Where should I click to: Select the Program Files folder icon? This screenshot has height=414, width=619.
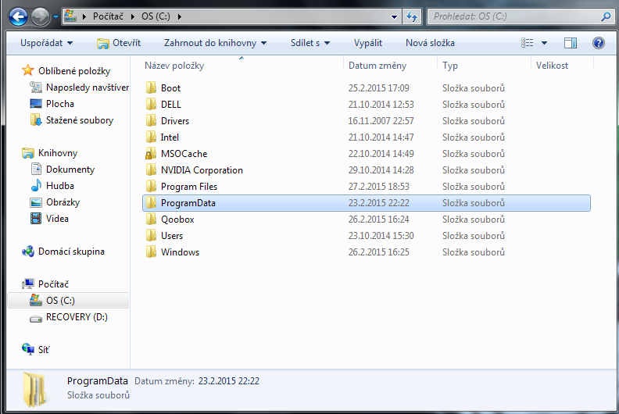151,186
